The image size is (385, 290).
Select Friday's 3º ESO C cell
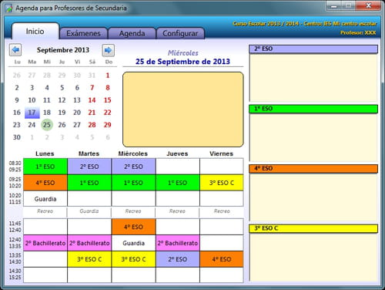tap(222, 183)
